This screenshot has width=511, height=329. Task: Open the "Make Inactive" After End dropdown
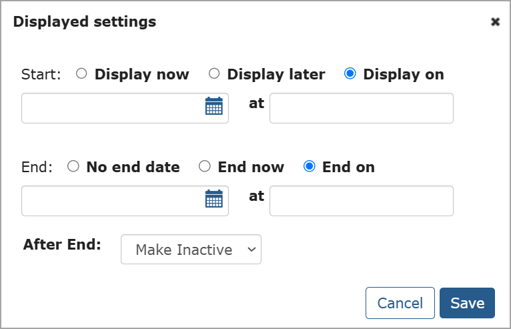[184, 250]
